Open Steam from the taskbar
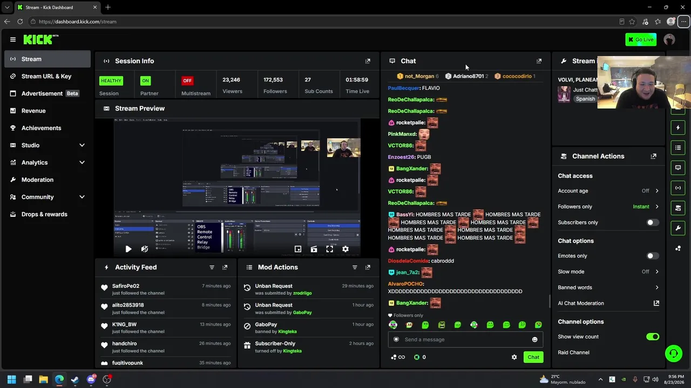691x388 pixels. (x=75, y=379)
